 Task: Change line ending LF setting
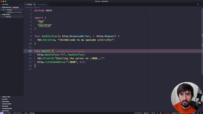coord(157,113)
